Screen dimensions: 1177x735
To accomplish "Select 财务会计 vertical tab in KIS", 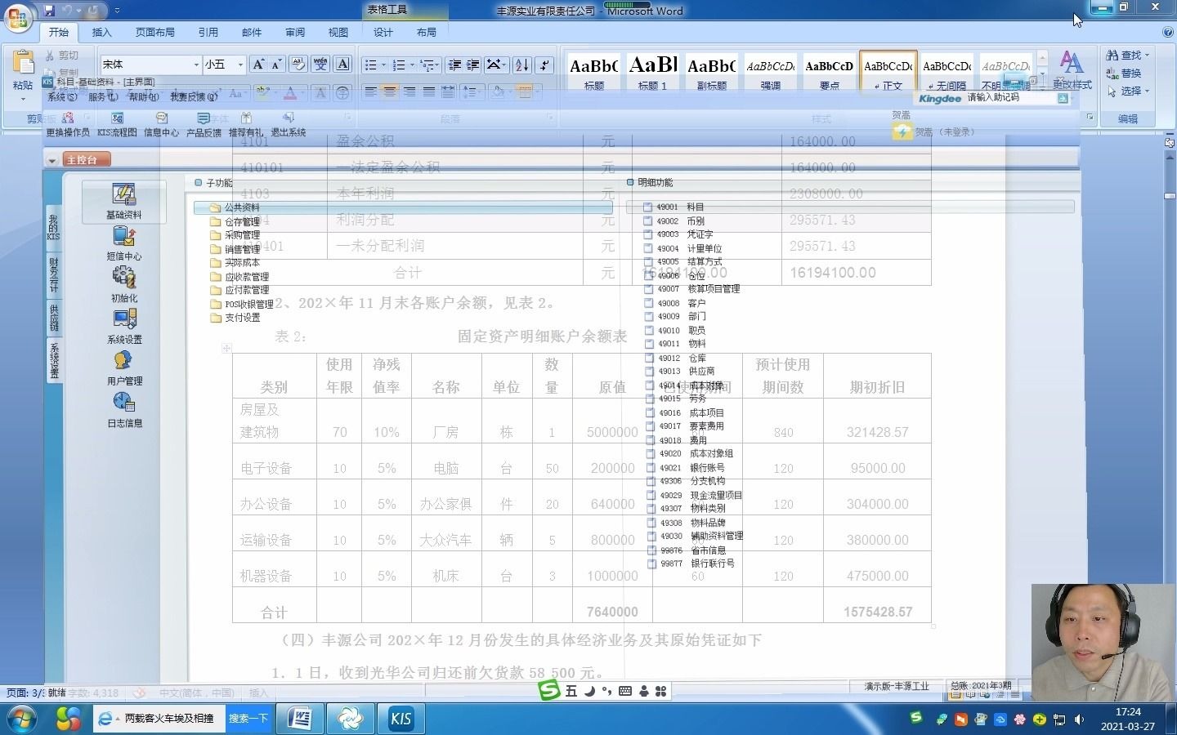I will tap(53, 274).
